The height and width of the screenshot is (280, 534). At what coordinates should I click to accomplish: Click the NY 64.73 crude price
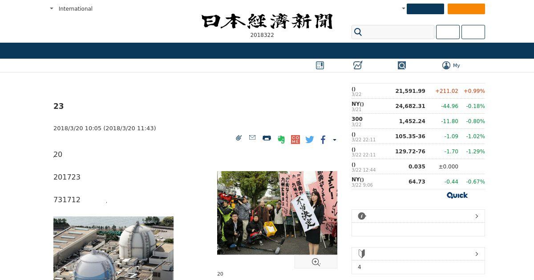pyautogui.click(x=417, y=181)
